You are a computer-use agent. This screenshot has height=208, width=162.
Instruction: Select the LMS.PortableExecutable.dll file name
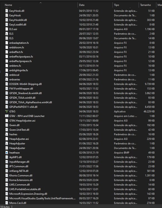point(25,189)
